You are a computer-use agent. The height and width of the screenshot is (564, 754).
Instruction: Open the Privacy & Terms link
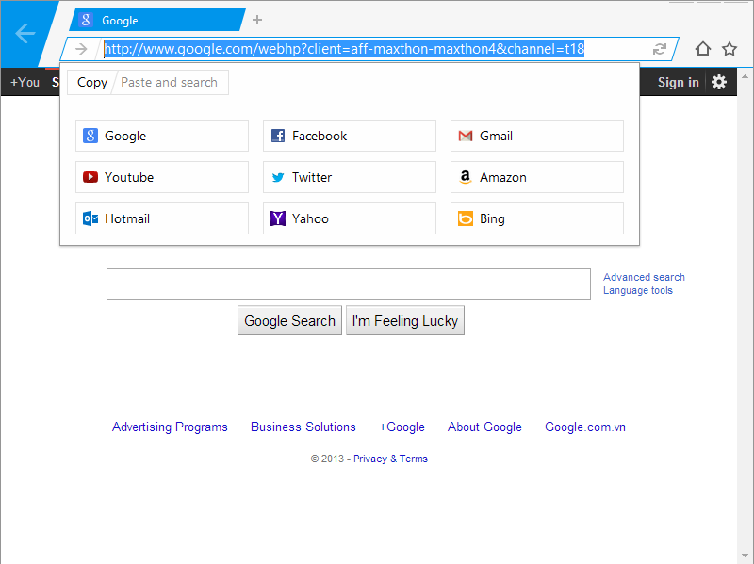[x=390, y=459]
